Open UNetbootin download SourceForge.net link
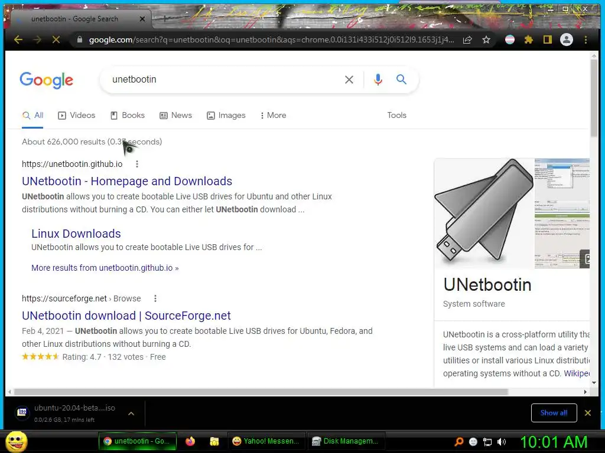 [126, 316]
